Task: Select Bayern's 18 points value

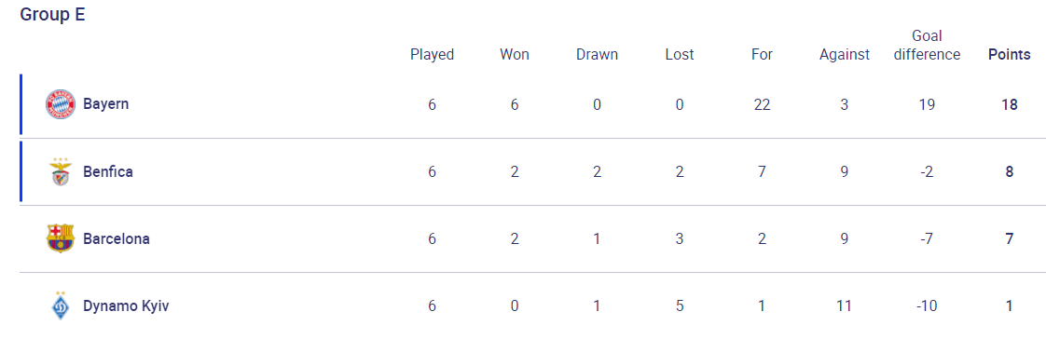Action: click(1010, 104)
